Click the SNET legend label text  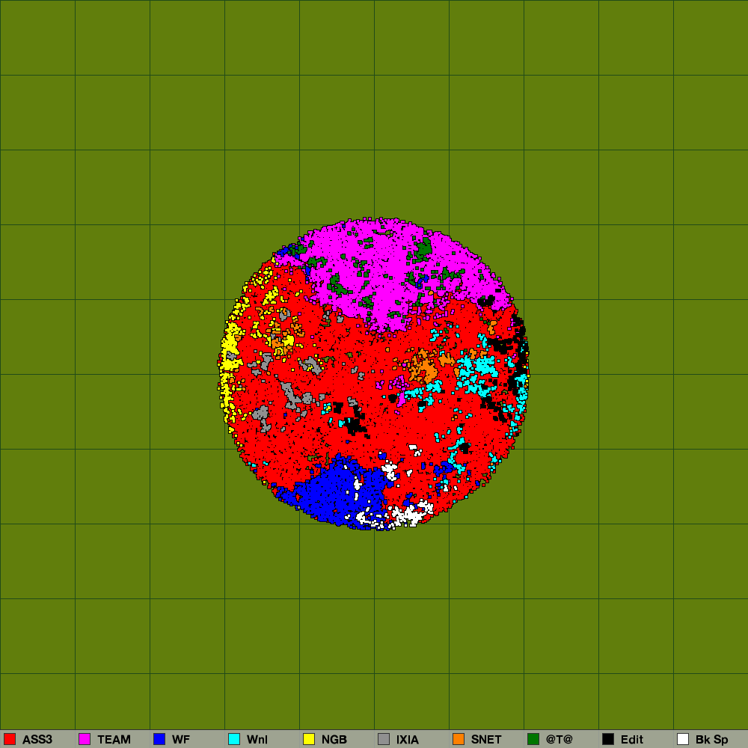point(486,740)
